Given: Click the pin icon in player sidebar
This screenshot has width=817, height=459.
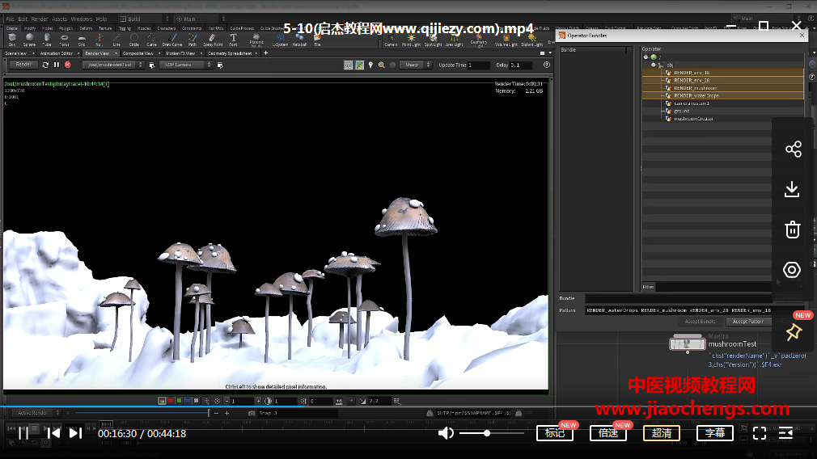Looking at the screenshot, I should click(x=794, y=332).
